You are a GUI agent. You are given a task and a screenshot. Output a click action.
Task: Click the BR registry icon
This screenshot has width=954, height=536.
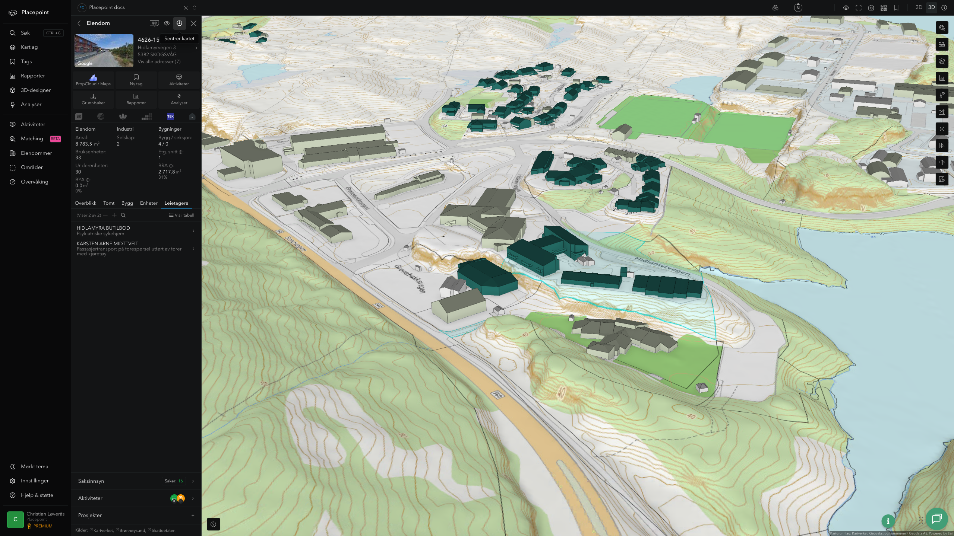click(79, 117)
